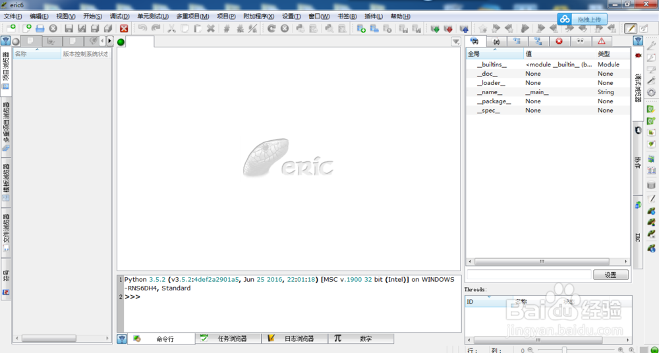Click the zoom out magnifier in status bar

point(530,350)
